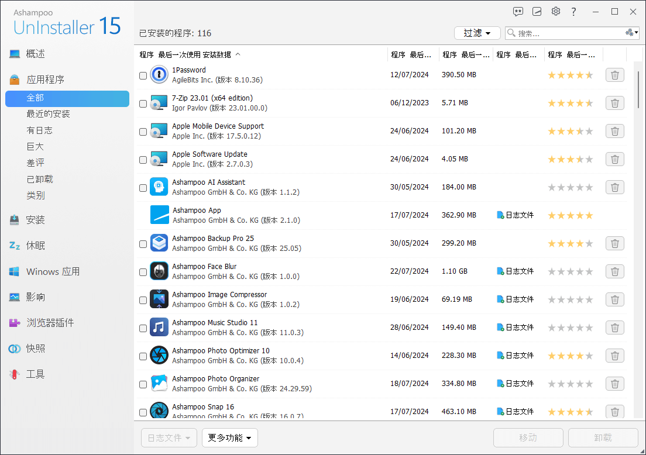Set star rating for Ashampoo AI Assistant
This screenshot has width=646, height=455.
(570, 187)
